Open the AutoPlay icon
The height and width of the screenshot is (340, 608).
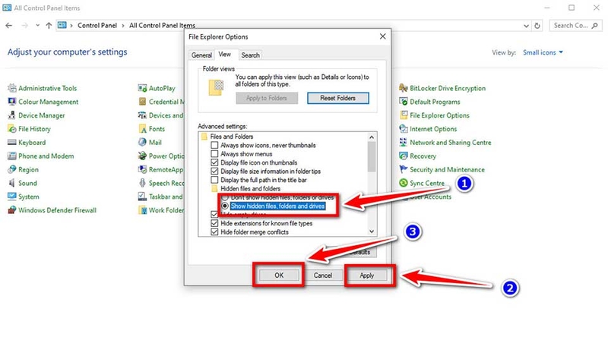pyautogui.click(x=142, y=88)
